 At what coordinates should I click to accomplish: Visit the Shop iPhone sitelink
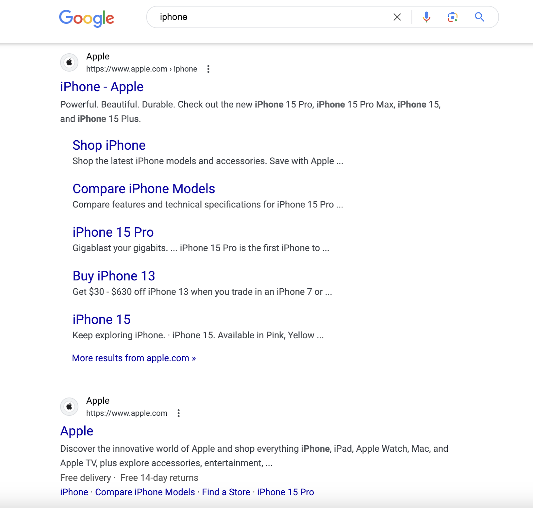109,145
